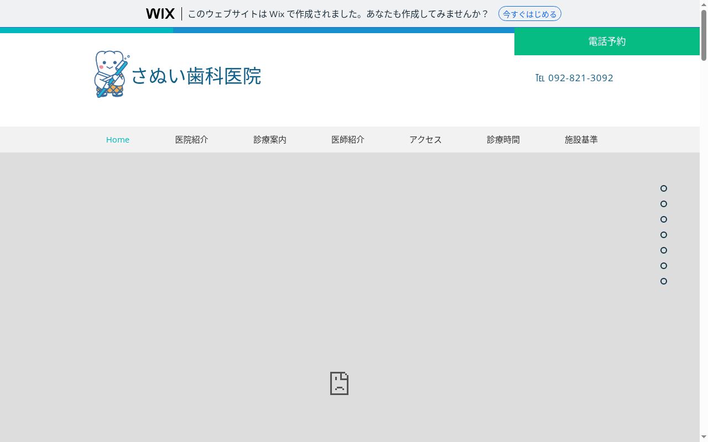Click the WIX logo in the banner
Viewport: 708px width, 442px height.
coord(160,14)
